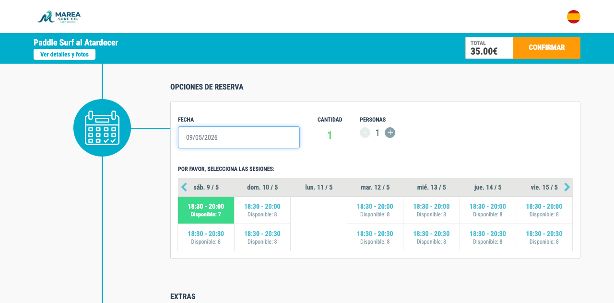Click the Marea Surf Co. logo
Screen dimensions: 614x303
click(x=59, y=17)
